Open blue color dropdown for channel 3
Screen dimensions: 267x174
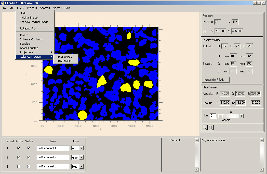(81, 167)
